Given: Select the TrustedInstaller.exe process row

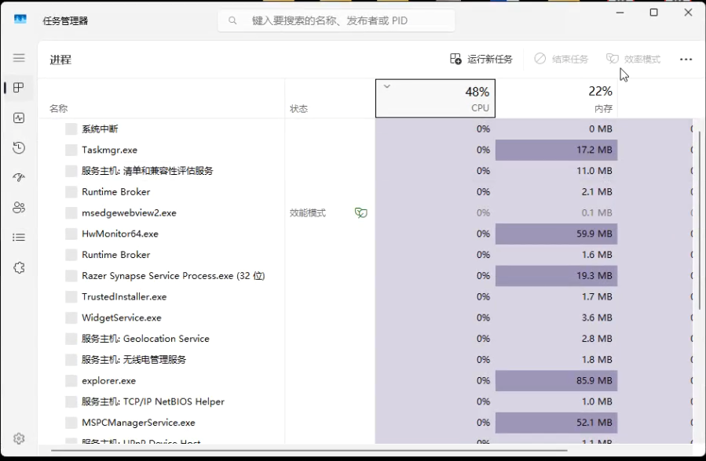Looking at the screenshot, I should 366,296.
